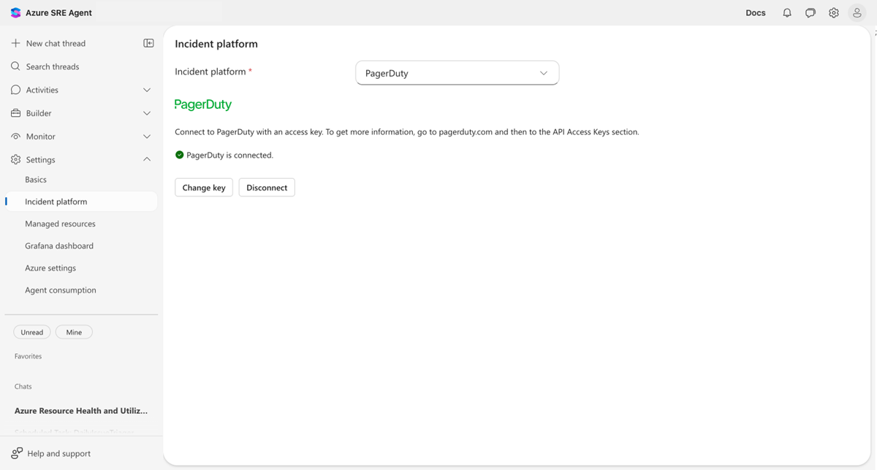877x470 pixels.
Task: Click the Change key button
Action: [x=204, y=188]
